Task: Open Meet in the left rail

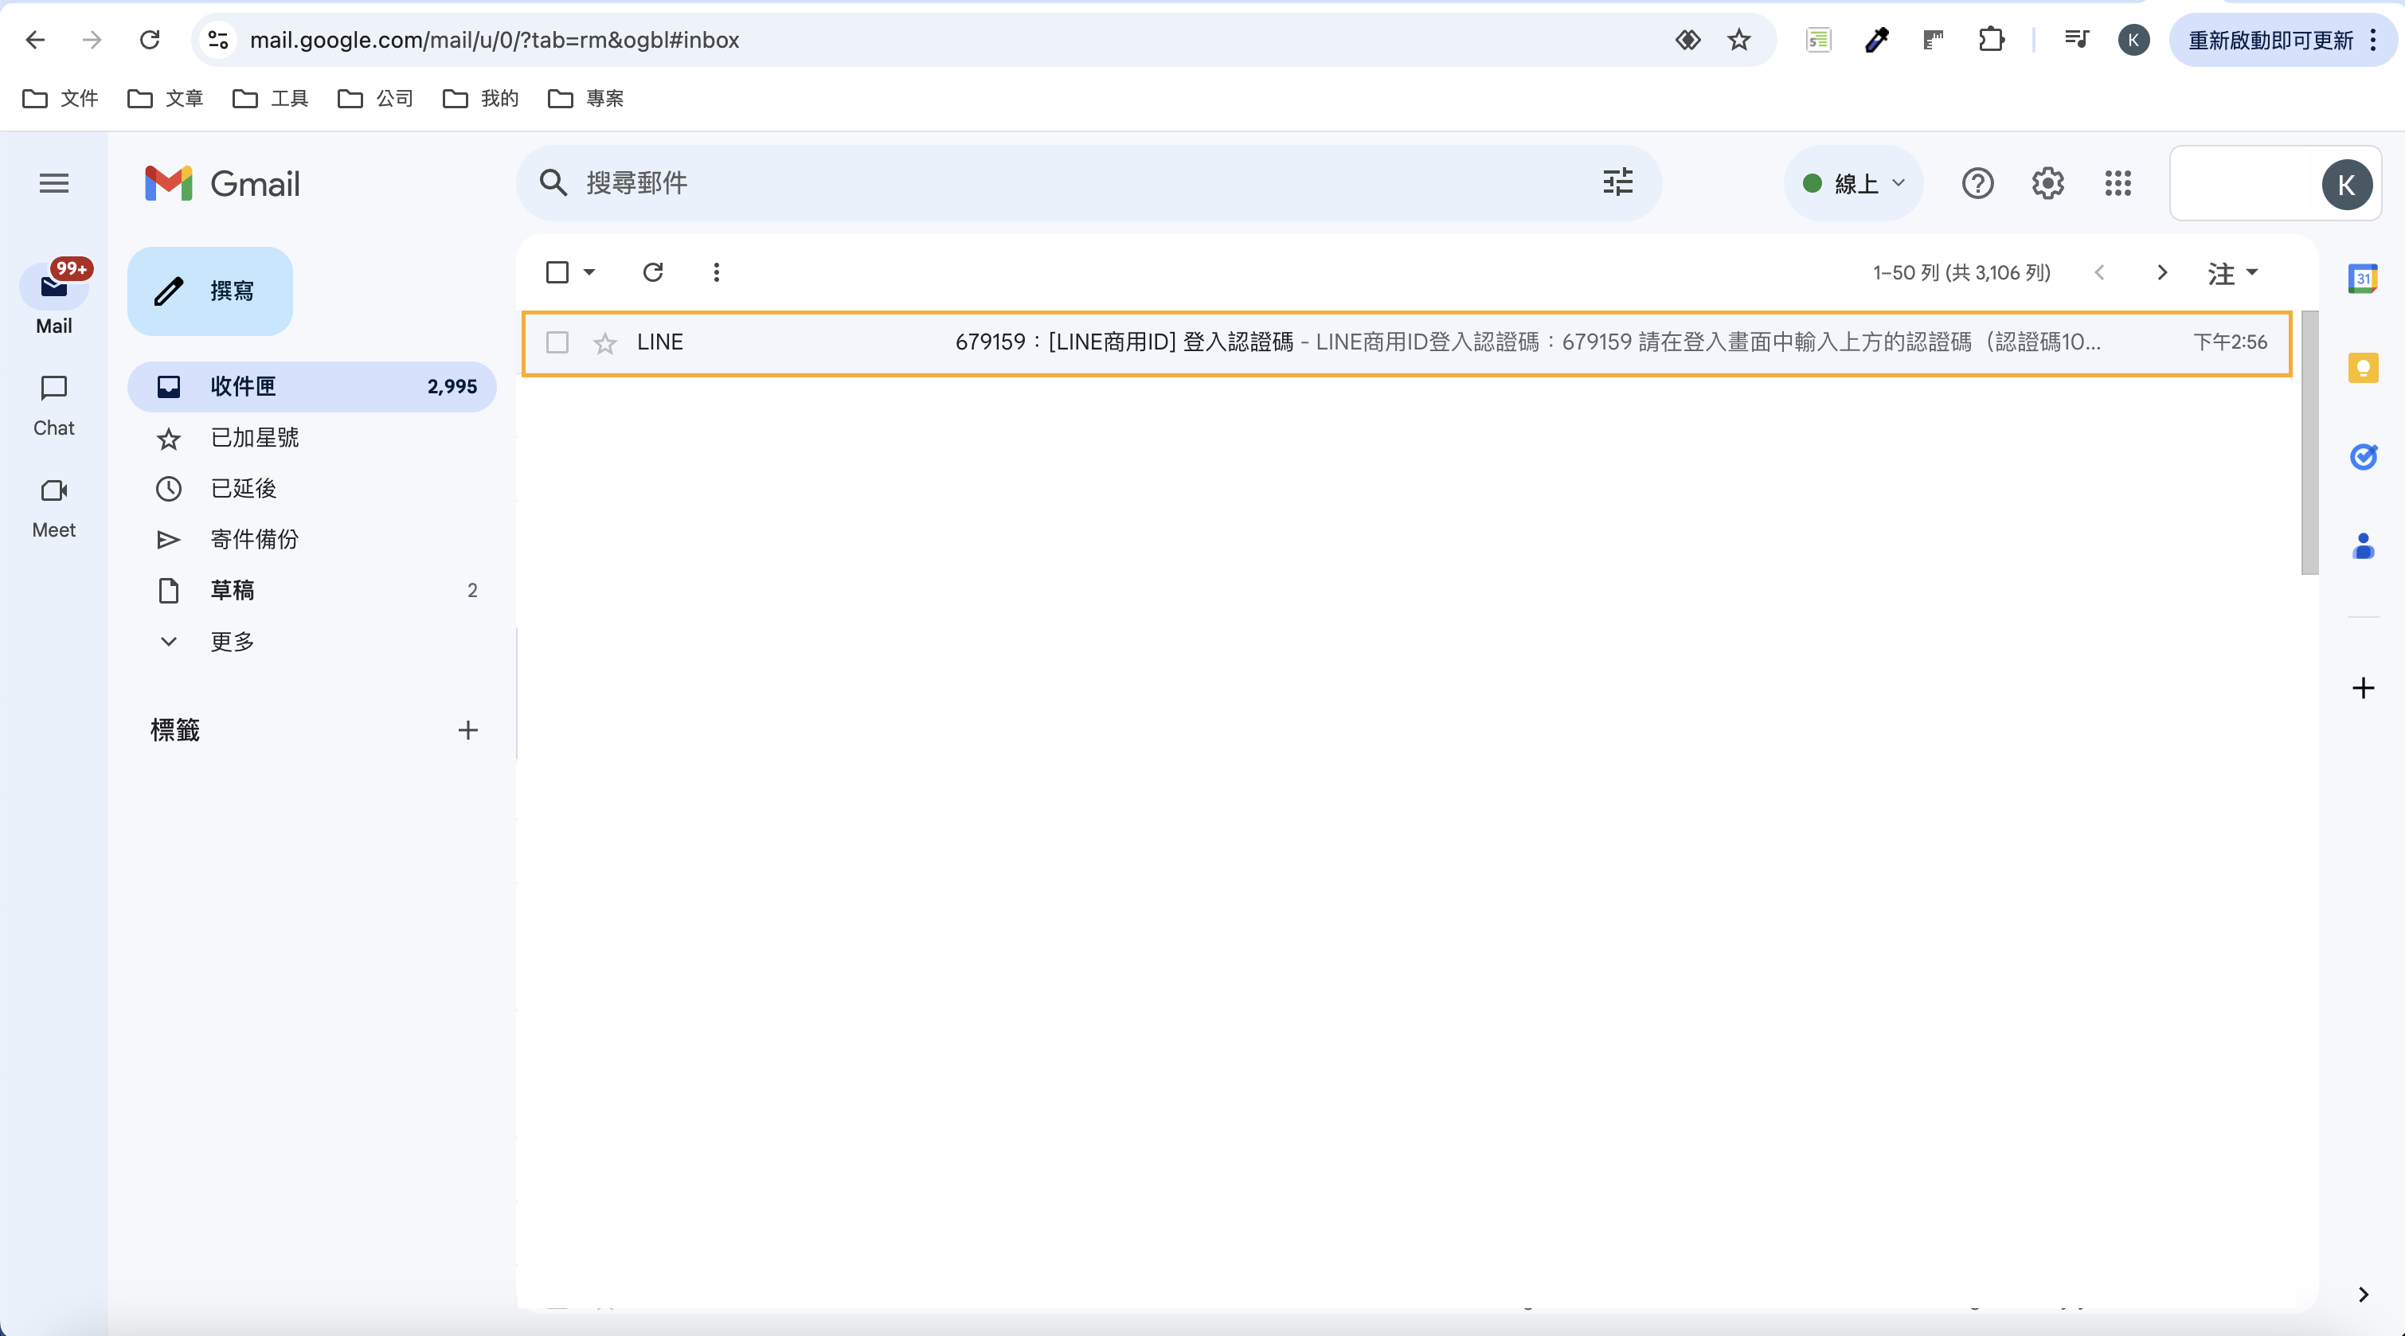Action: pos(54,508)
